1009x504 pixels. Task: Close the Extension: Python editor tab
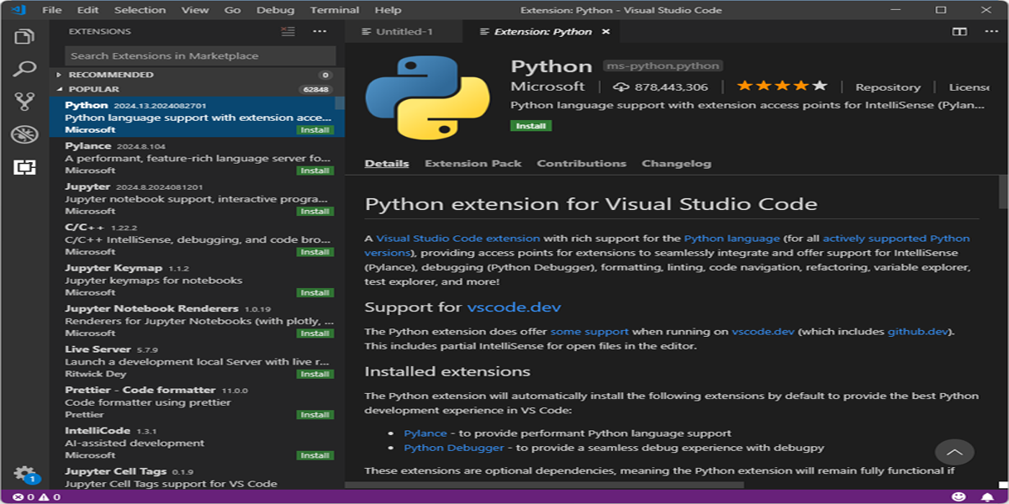(x=605, y=32)
